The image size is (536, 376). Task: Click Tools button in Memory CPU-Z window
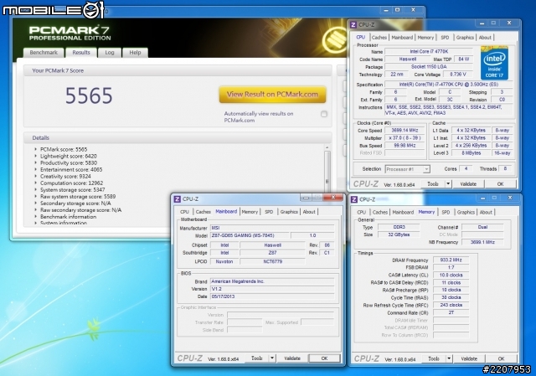pos(434,358)
